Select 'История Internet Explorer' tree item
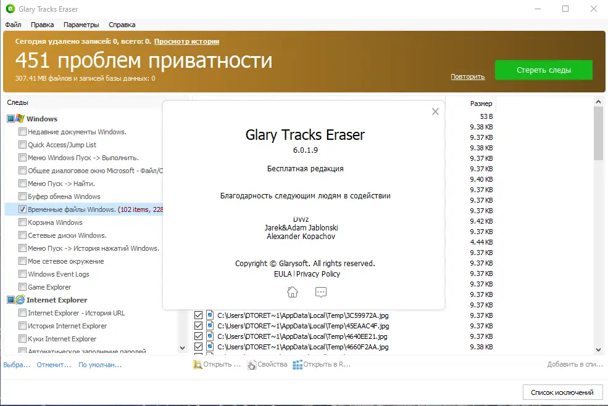The height and width of the screenshot is (406, 608). [x=67, y=326]
